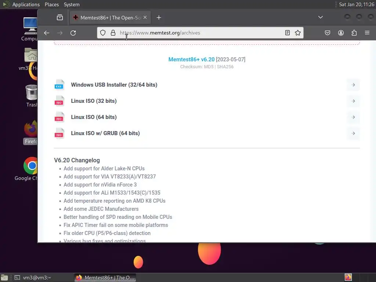This screenshot has height=282, width=376.
Task: Toggle reader view in address bar
Action: coord(287,33)
